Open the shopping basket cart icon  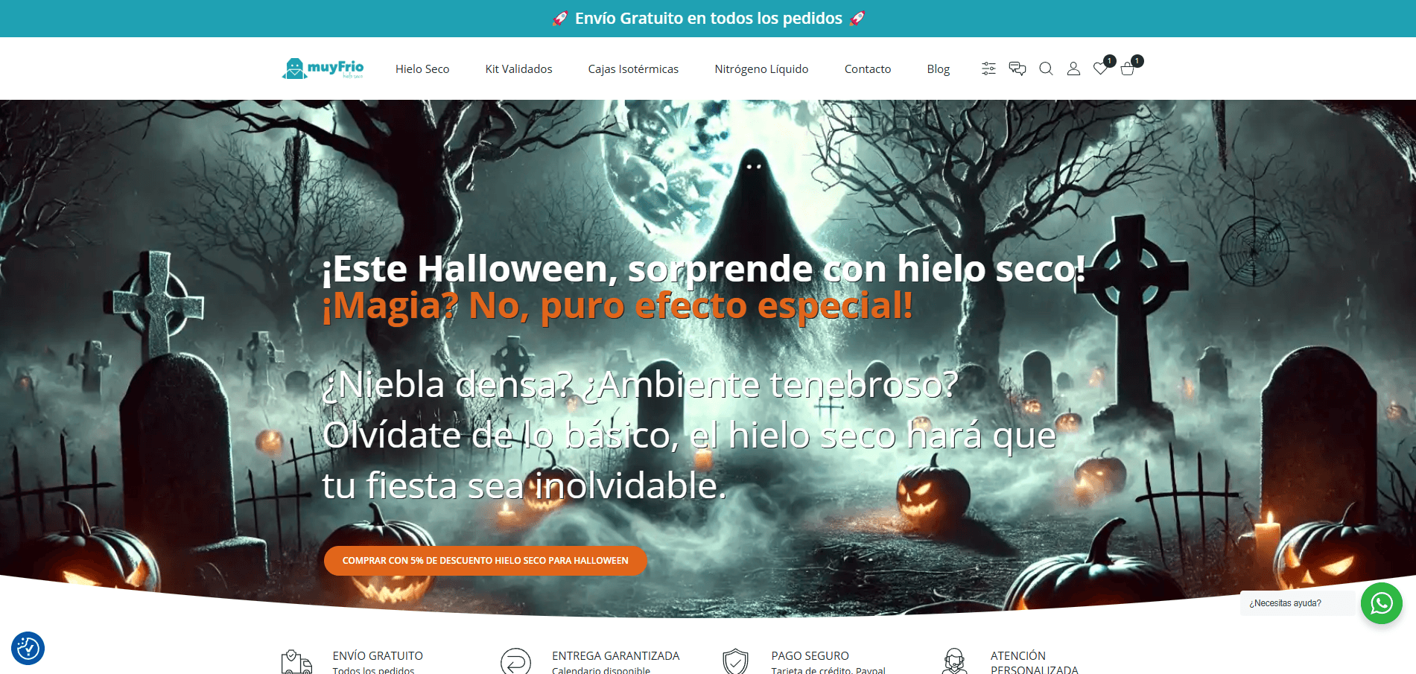coord(1128,69)
